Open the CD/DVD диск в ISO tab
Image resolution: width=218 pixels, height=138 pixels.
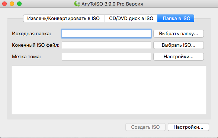click(x=131, y=19)
